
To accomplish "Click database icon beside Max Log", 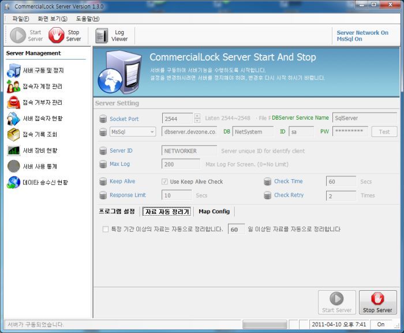I will tap(103, 164).
